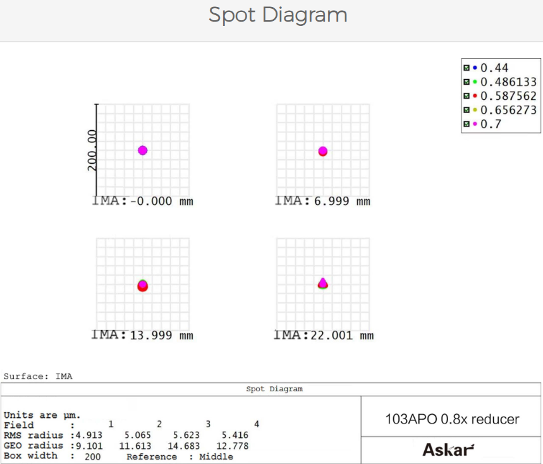Click the magenta dot for 0.7
Screen dimensions: 543x464
click(x=475, y=124)
